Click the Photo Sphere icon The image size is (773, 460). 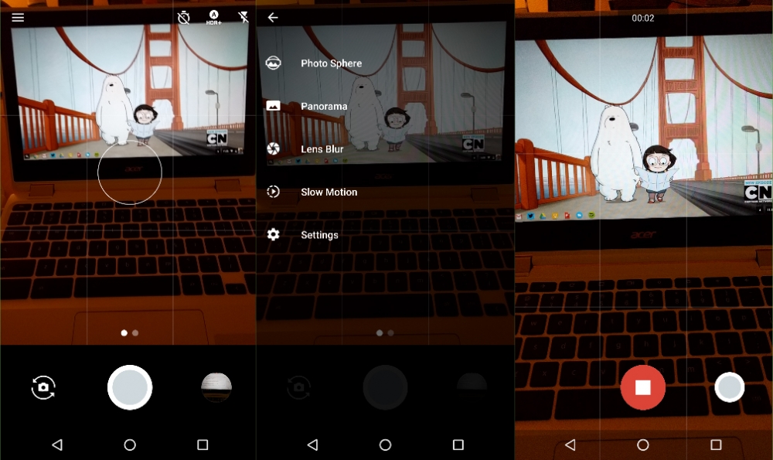(273, 63)
